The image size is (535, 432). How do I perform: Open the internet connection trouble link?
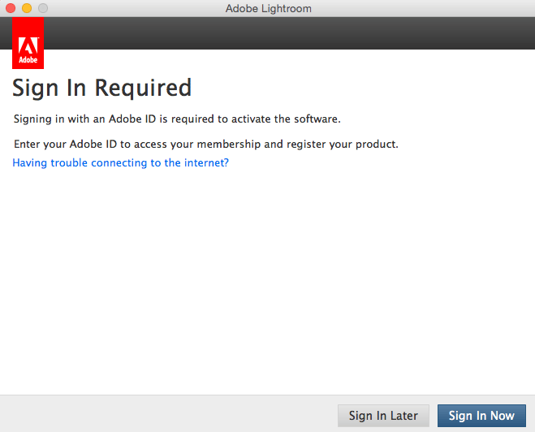[x=120, y=162]
